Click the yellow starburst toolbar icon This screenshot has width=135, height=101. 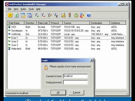[63, 15]
